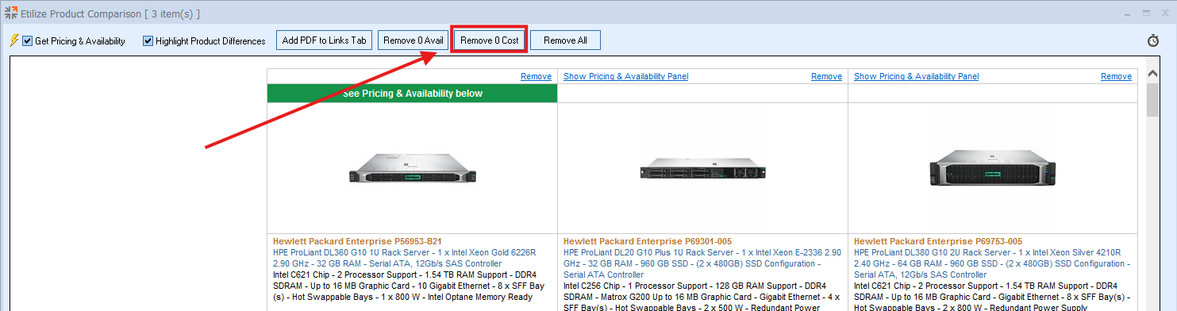The height and width of the screenshot is (311, 1177).
Task: Show Pricing & Availability Panel for DL20 server
Action: (x=625, y=76)
